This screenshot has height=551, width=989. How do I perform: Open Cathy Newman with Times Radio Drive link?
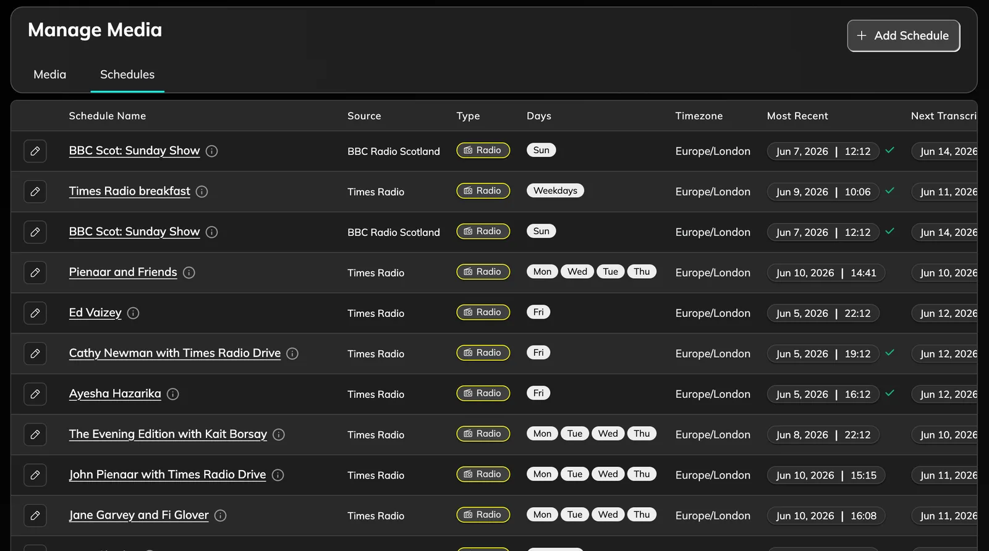click(175, 353)
